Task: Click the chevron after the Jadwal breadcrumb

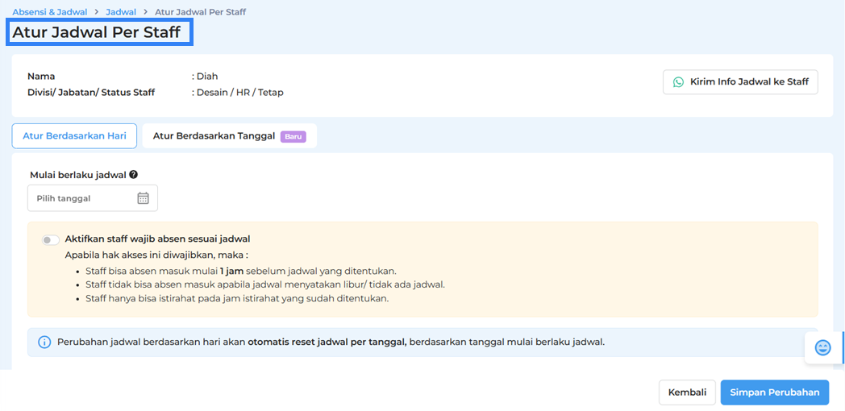Action: 144,13
